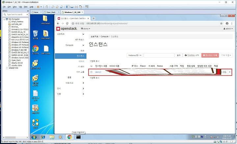Click the openstack logo
237x144 pixels.
click(x=66, y=28)
